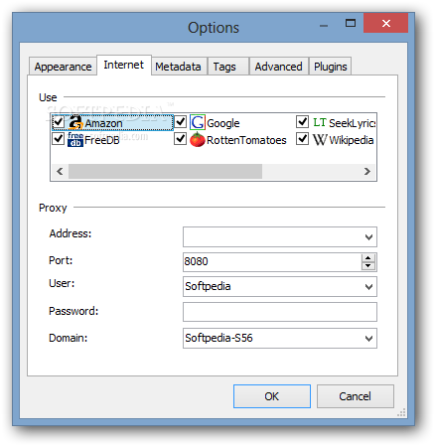Click the RottenTomatoes tomato icon
Viewport: 435px width, 446px height.
(198, 139)
